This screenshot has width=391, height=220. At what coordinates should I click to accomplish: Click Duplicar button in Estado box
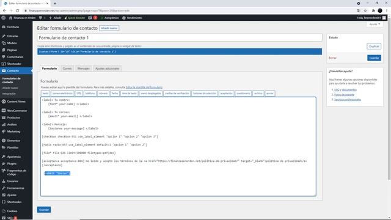coord(374,46)
